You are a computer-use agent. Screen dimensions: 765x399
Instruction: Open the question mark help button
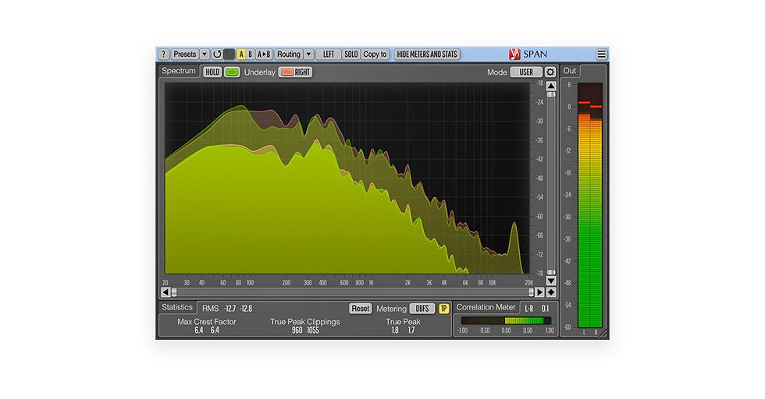(x=163, y=54)
